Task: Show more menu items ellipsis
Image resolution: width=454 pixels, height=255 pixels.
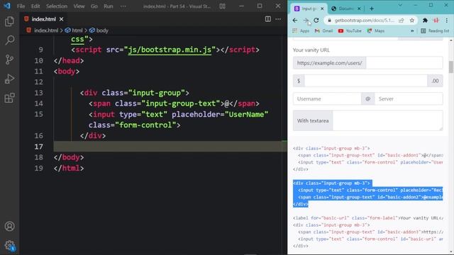Action: click(x=123, y=6)
